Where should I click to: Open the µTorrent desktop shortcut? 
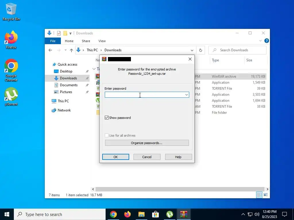pos(11,97)
